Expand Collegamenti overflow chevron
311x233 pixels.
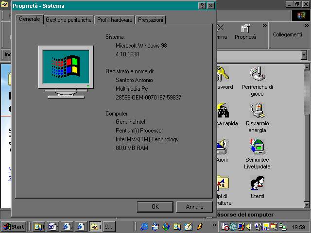pos(307,25)
